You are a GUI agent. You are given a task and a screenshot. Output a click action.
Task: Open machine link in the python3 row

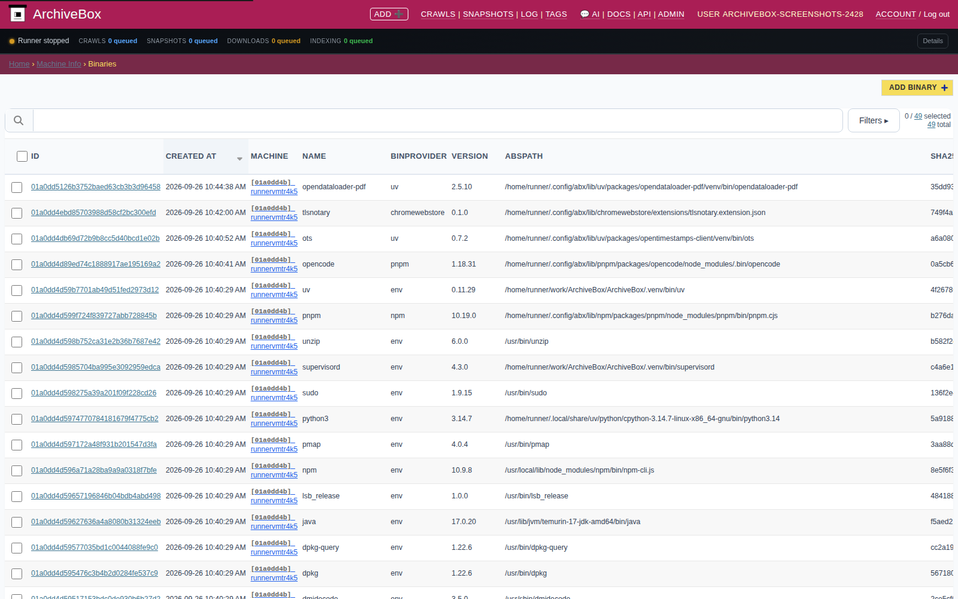[x=274, y=419]
